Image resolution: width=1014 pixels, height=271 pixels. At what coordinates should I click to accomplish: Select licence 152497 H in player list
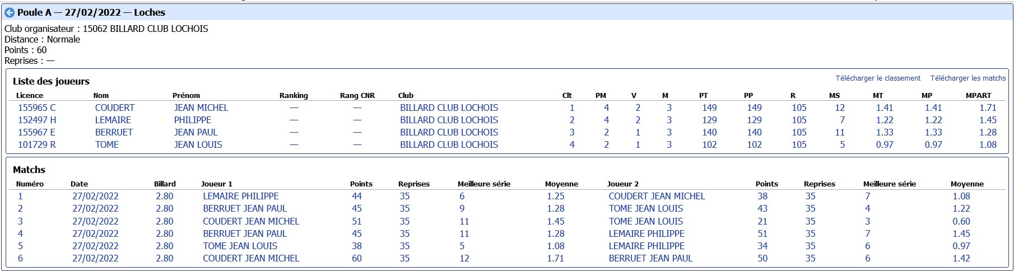[37, 120]
